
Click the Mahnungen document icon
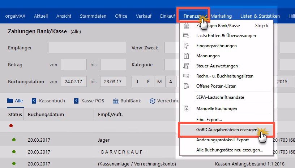pos(186,56)
